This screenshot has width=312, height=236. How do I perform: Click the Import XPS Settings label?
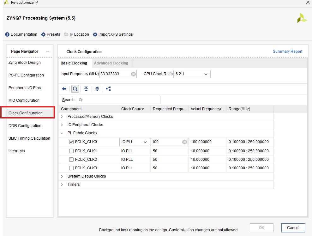coord(115,34)
